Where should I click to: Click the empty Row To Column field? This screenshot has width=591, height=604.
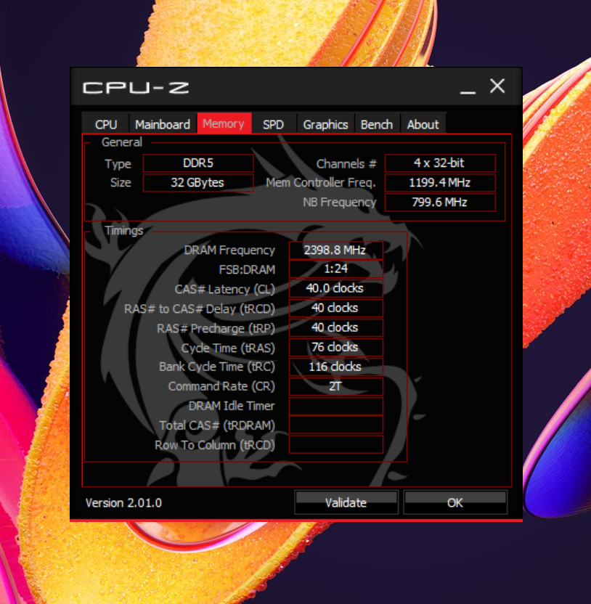pyautogui.click(x=336, y=445)
